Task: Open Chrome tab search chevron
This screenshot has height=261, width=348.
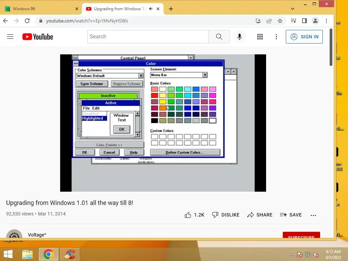Action: click(x=293, y=9)
